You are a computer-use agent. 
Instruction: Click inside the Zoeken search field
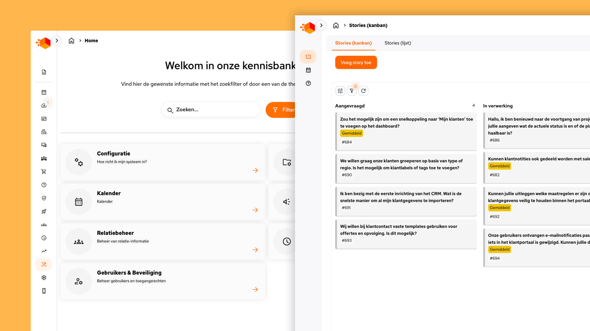pos(210,109)
